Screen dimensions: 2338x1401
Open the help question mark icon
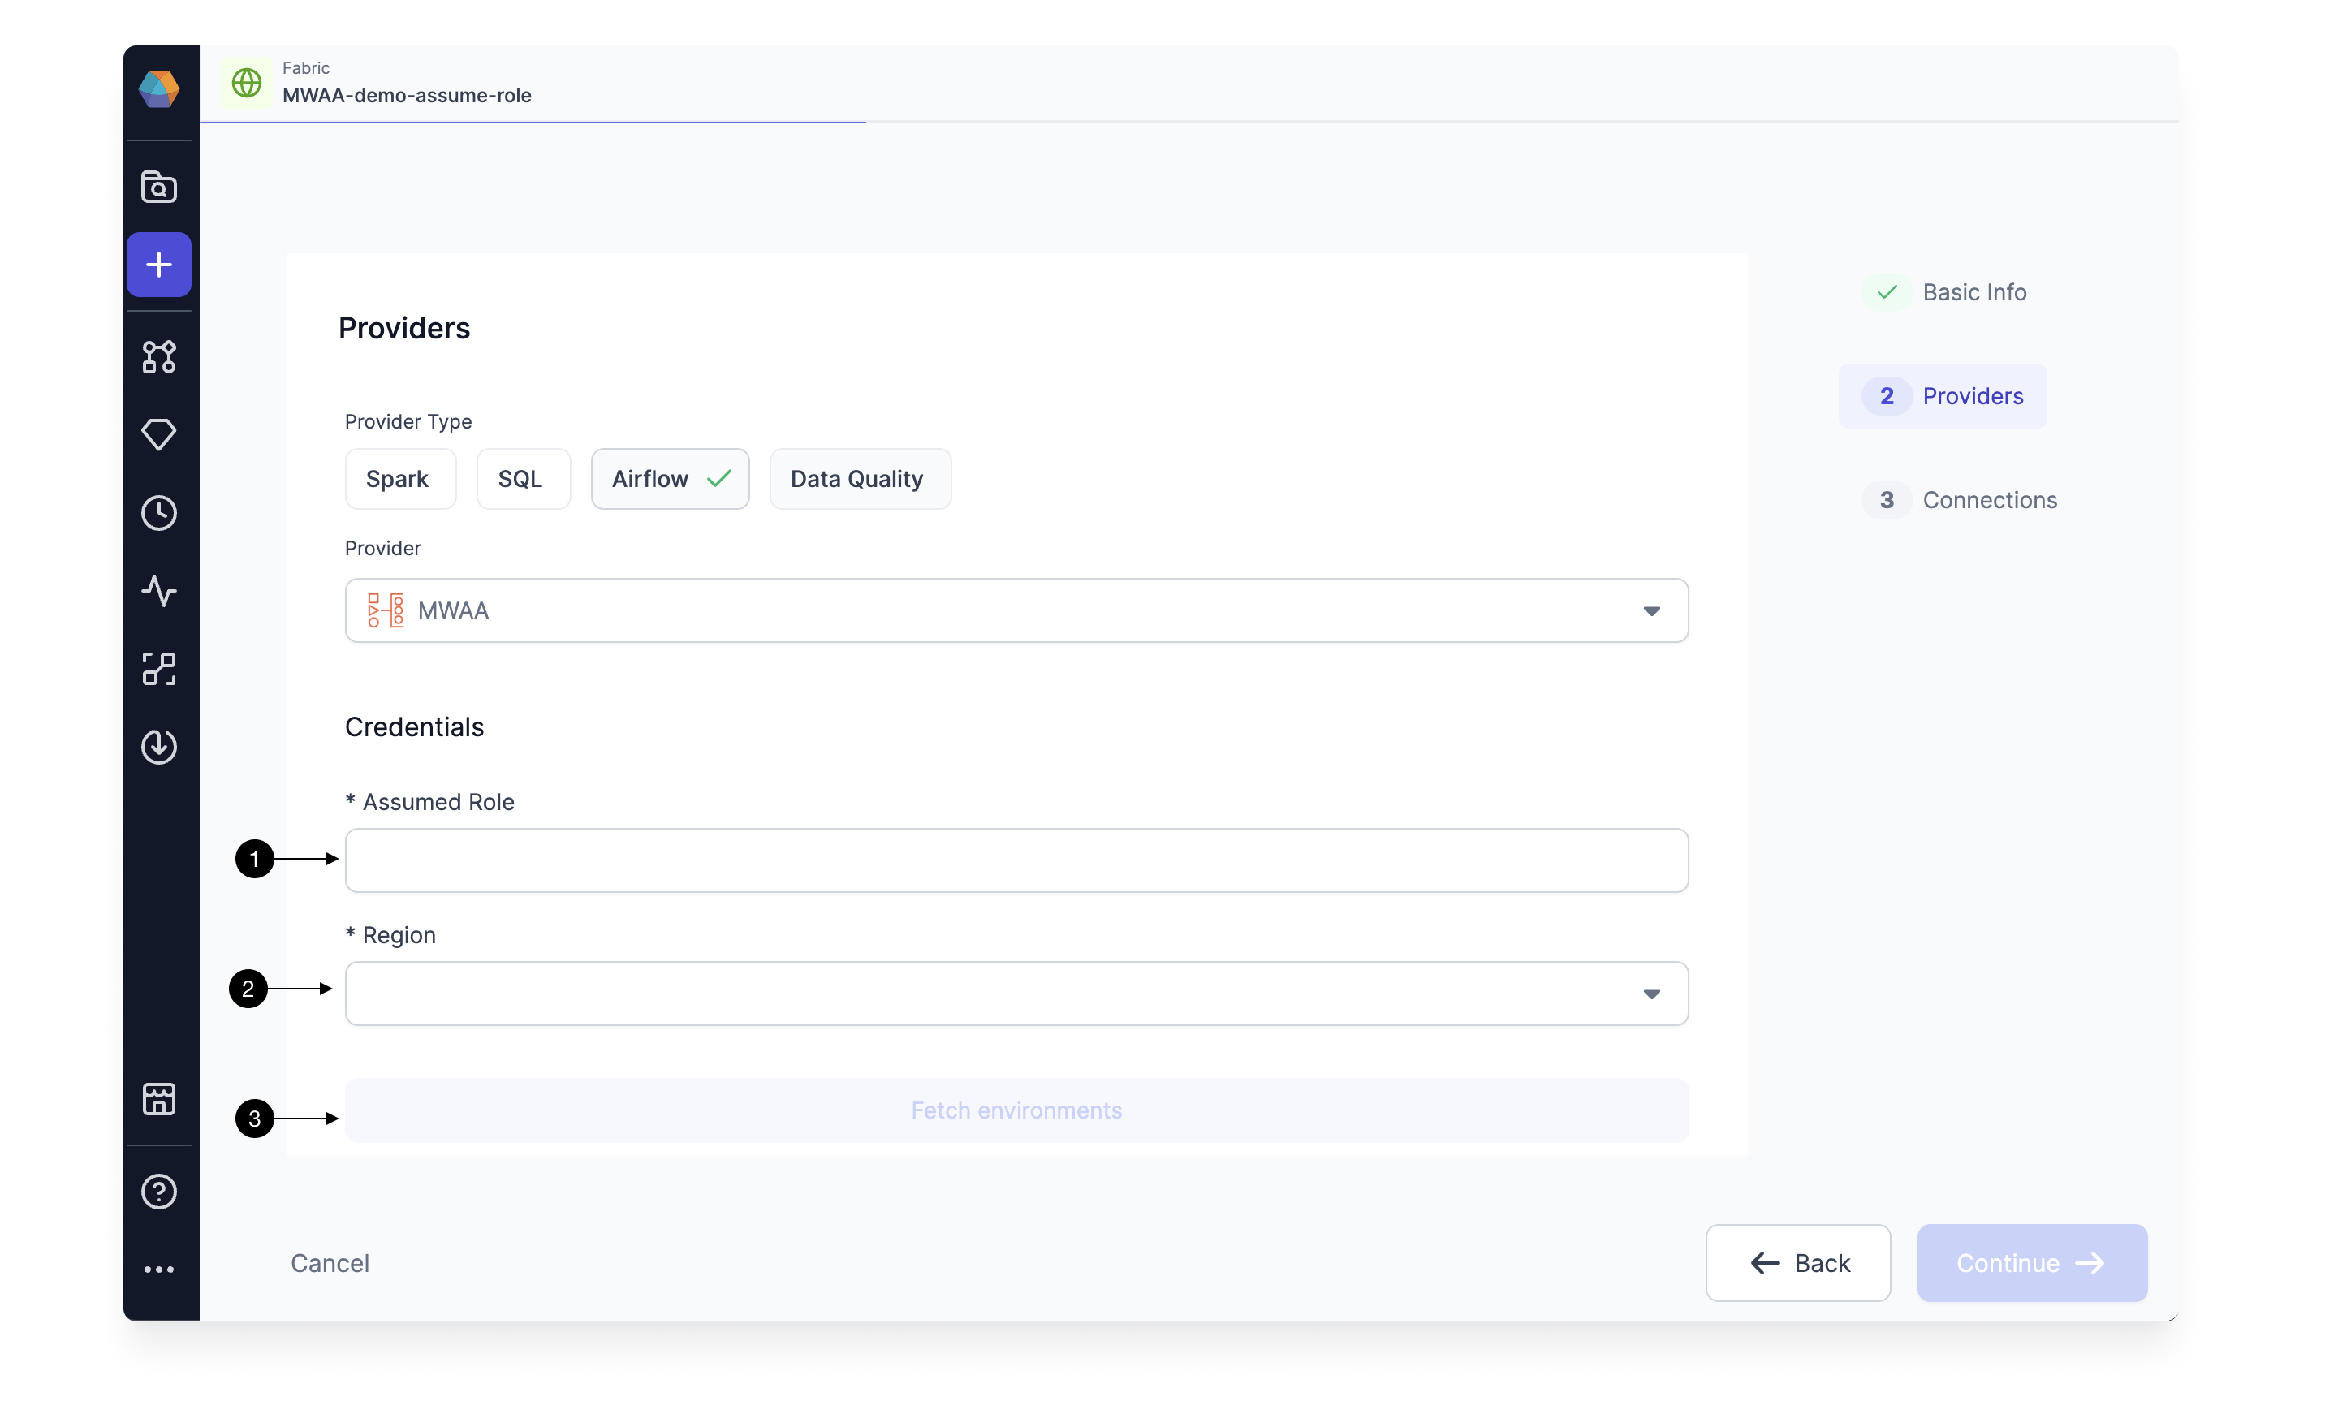(158, 1192)
